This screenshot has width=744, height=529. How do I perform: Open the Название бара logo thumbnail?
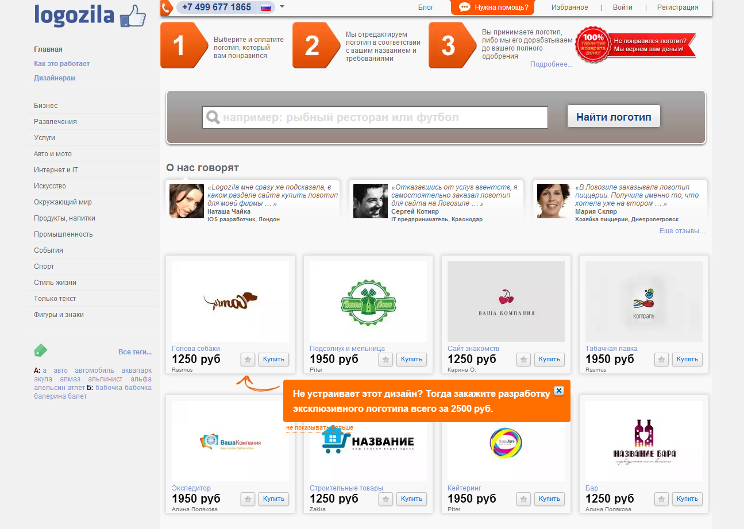(644, 441)
